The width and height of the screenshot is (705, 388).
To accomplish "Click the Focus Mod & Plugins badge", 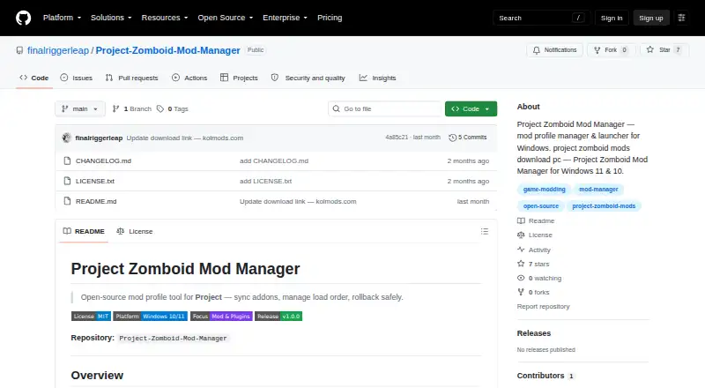I will pyautogui.click(x=221, y=317).
